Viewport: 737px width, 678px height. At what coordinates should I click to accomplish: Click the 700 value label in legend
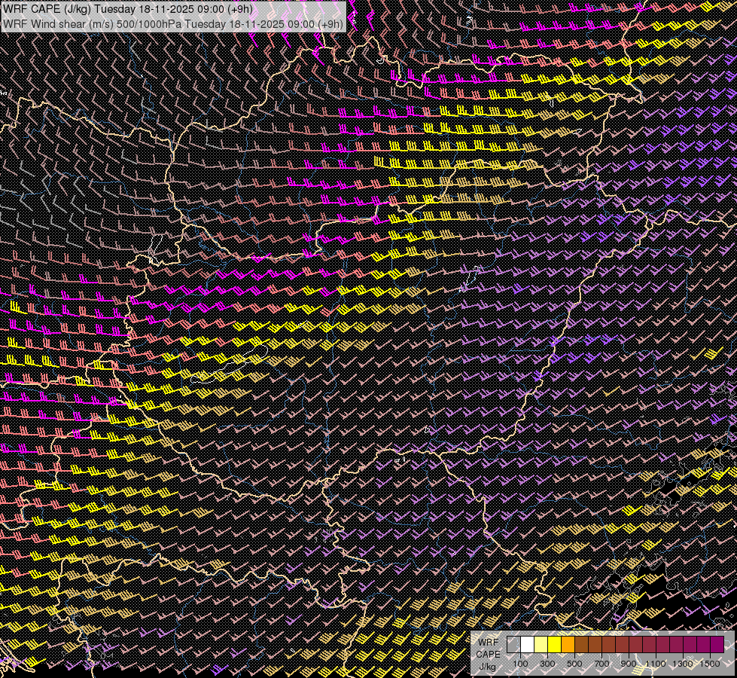click(x=601, y=664)
